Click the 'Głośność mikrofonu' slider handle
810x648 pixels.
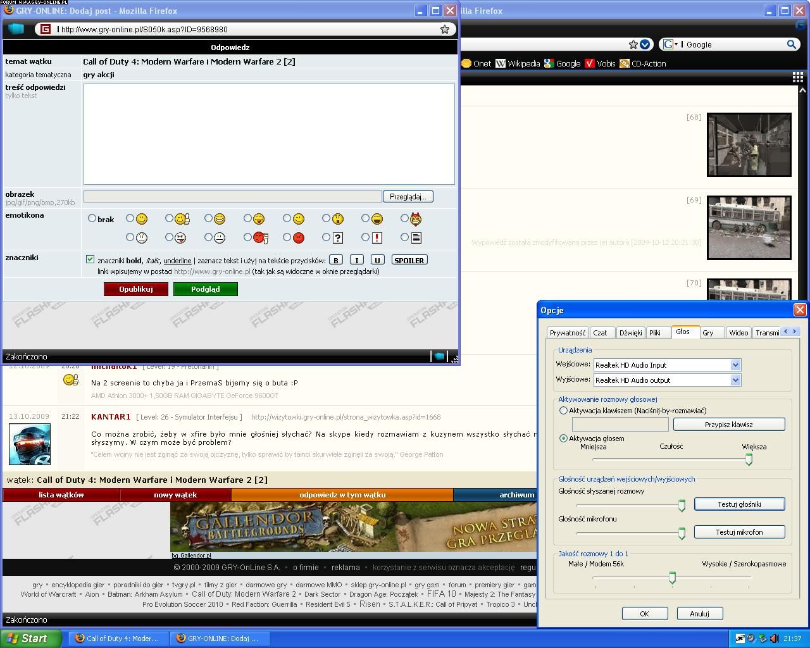(x=682, y=533)
